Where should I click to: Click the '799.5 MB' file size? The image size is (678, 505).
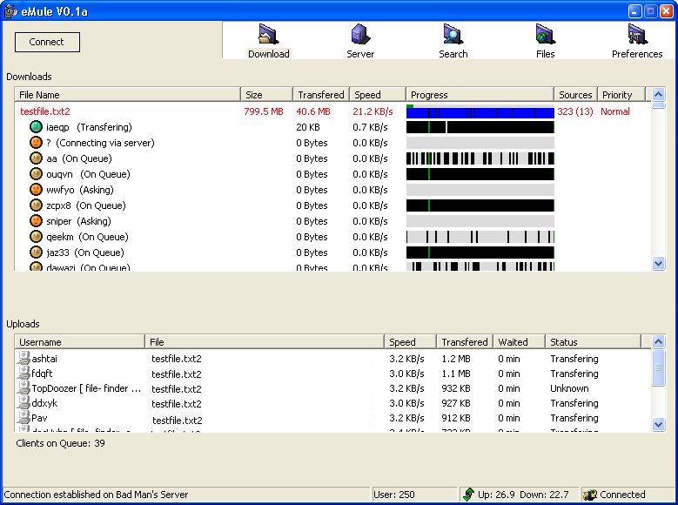(x=264, y=111)
